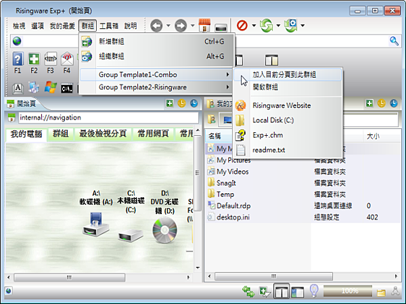Open the 工具箱 menu

[109, 26]
